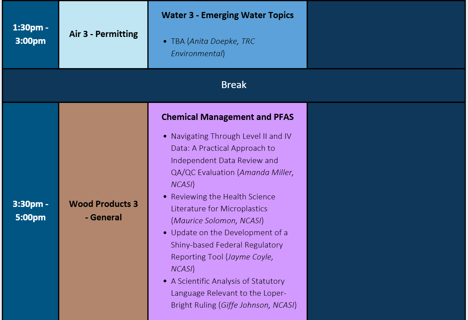Click Jayme Coyle speaker name
Image resolution: width=468 pixels, height=320 pixels.
(x=250, y=257)
